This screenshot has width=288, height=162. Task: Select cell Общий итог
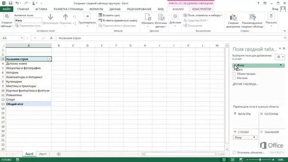pyautogui.click(x=28, y=104)
